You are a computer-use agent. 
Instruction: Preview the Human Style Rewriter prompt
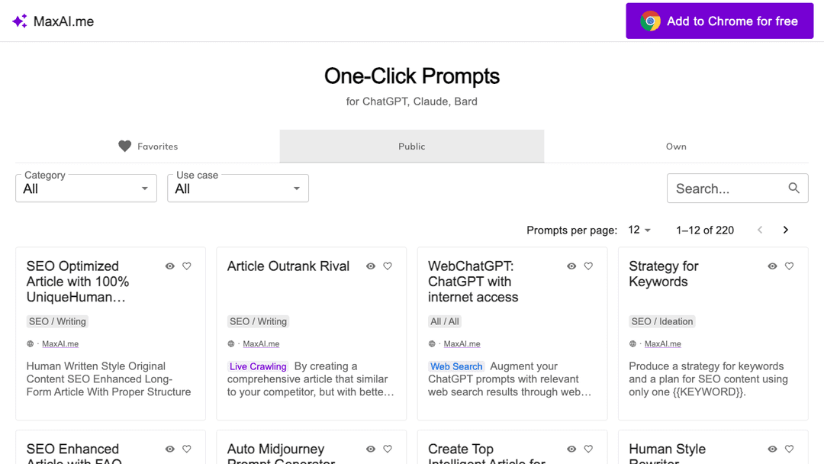pos(772,449)
